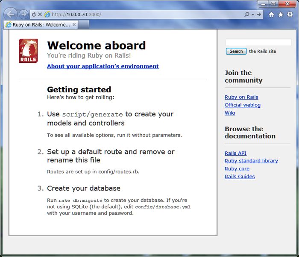299x257 pixels.
Task: Go back with the browser Back arrow
Action: [10, 14]
